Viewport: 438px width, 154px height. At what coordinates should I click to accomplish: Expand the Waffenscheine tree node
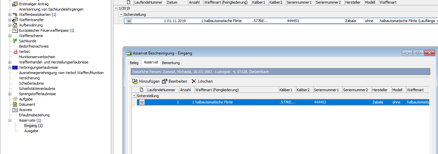10,36
